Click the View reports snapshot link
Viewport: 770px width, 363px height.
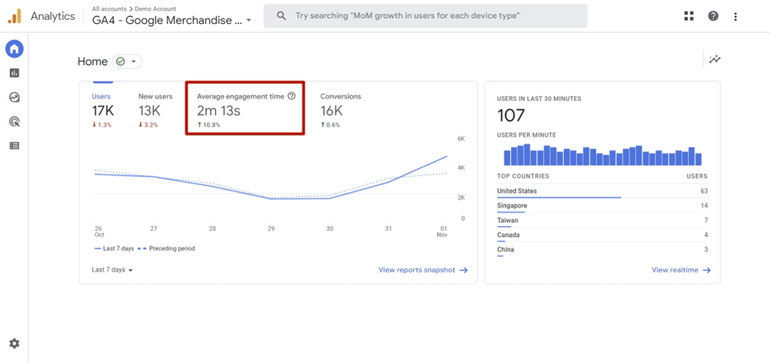coord(423,270)
